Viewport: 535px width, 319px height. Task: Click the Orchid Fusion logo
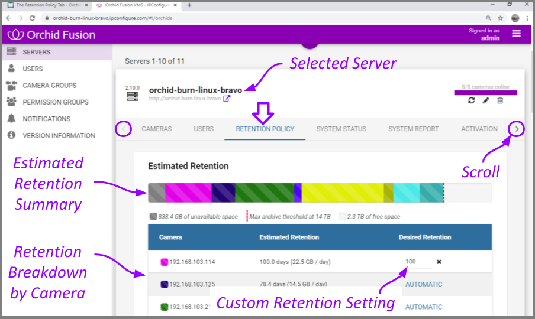point(51,35)
